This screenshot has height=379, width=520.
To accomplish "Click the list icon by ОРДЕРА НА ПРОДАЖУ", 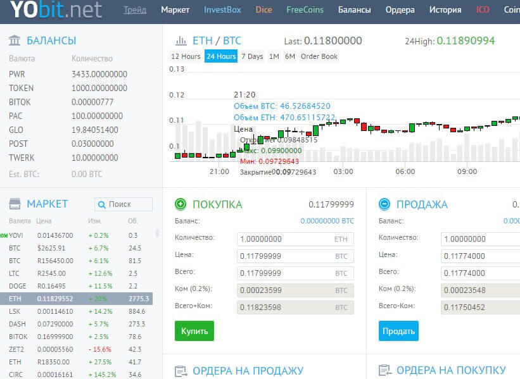I will 181,371.
